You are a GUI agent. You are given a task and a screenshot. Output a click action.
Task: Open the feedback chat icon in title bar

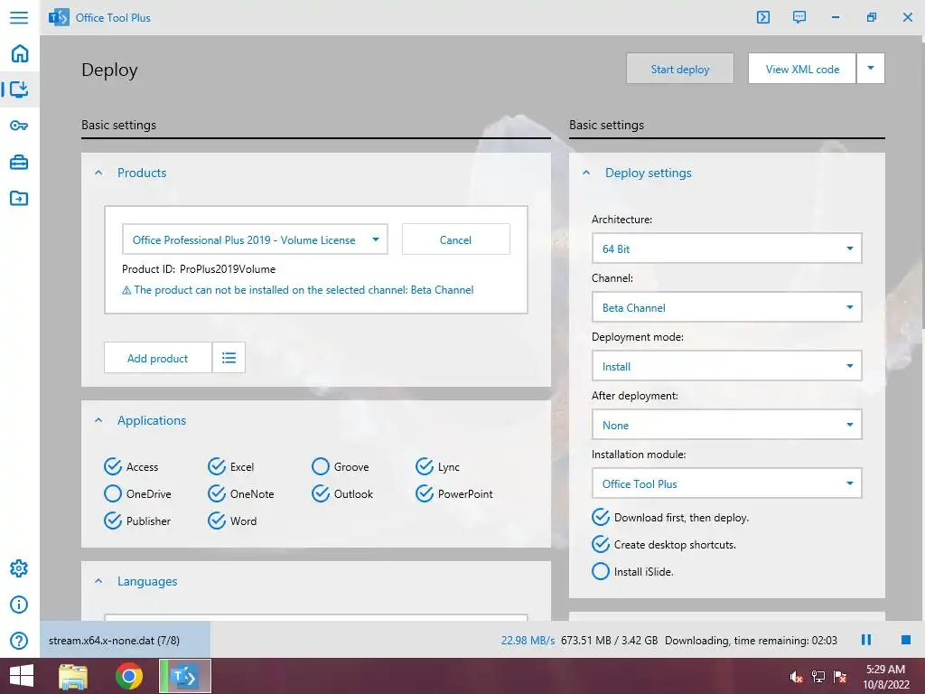799,17
